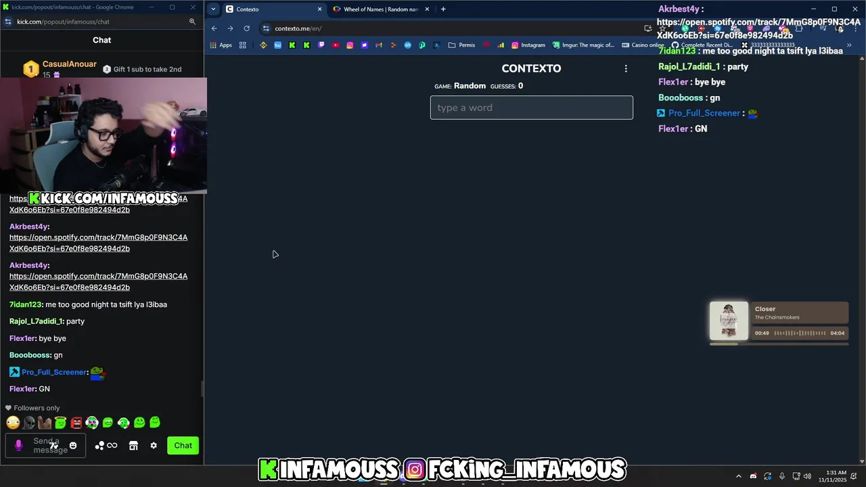Image resolution: width=866 pixels, height=487 pixels.
Task: Insert the red angry face emote
Action: [76, 423]
